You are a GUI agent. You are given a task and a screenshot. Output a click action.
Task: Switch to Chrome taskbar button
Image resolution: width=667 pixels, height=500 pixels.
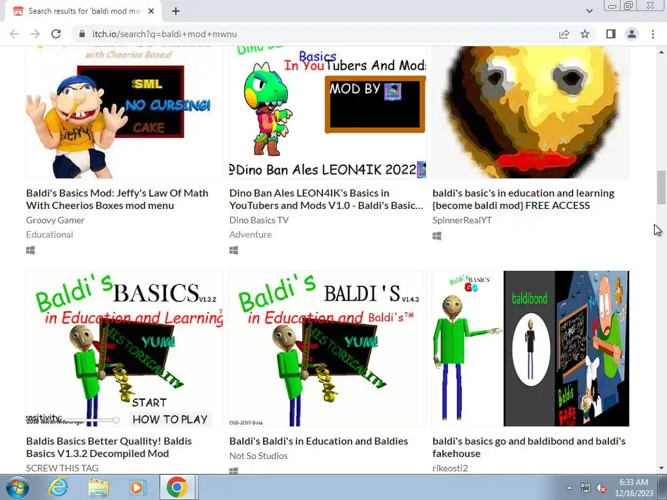[x=177, y=487]
